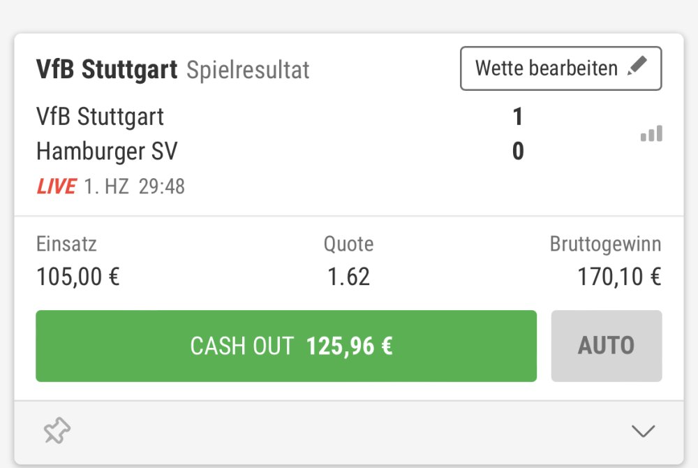The image size is (698, 468).
Task: Click the Wette bearbeiten label
Action: click(x=546, y=68)
